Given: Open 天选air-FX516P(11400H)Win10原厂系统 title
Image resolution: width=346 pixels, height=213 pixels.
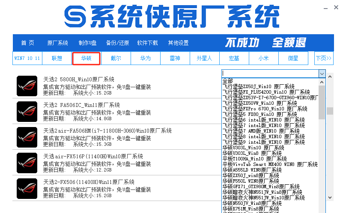Looking at the screenshot, I should (x=93, y=157).
